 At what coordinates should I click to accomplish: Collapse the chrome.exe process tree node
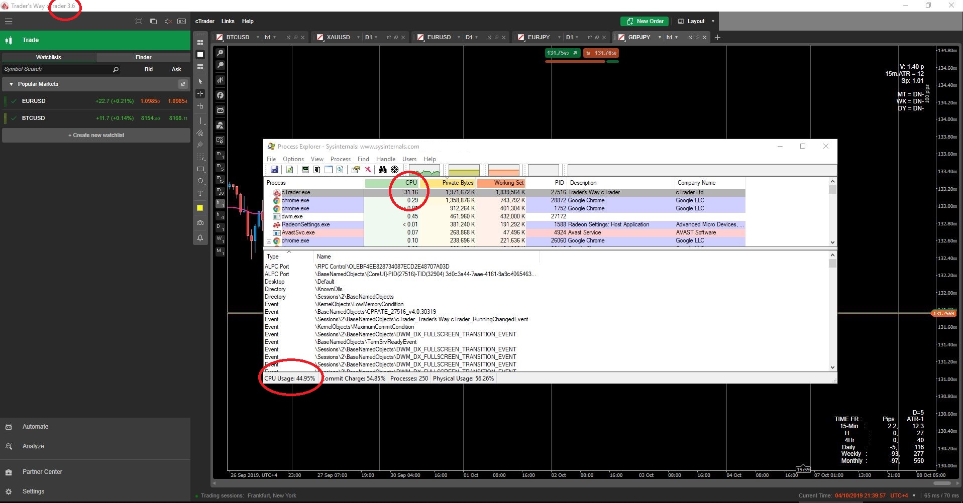(269, 241)
